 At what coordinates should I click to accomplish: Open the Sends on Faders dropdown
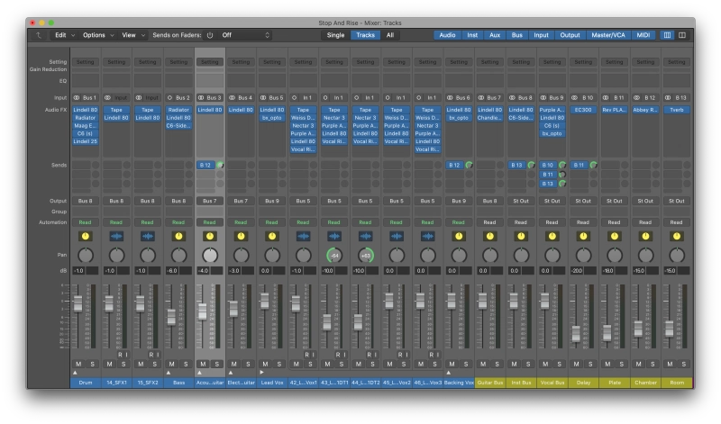pos(245,35)
